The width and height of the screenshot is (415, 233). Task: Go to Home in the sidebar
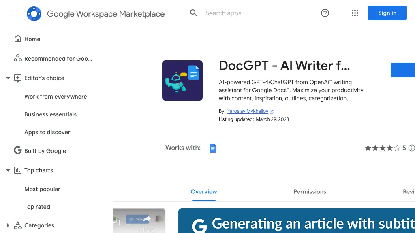tap(32, 39)
